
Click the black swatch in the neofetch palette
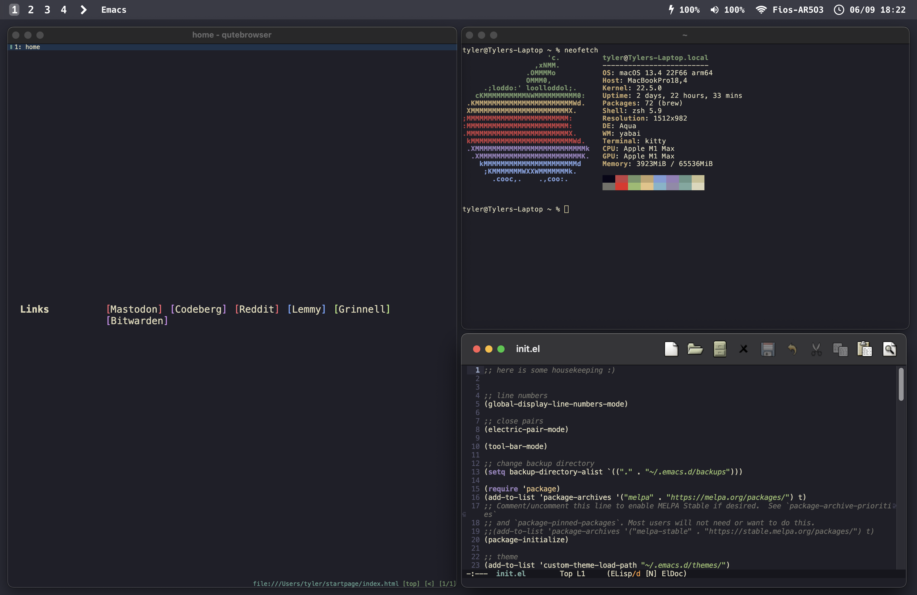click(x=609, y=179)
